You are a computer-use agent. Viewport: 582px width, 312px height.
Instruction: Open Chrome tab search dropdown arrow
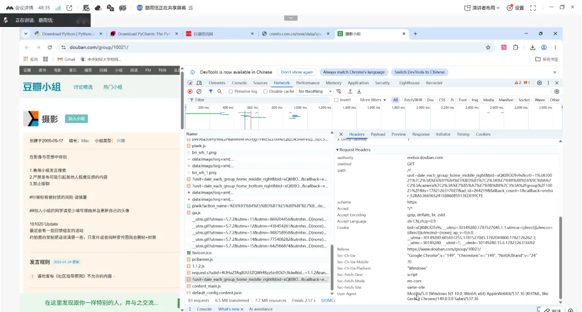coord(26,34)
